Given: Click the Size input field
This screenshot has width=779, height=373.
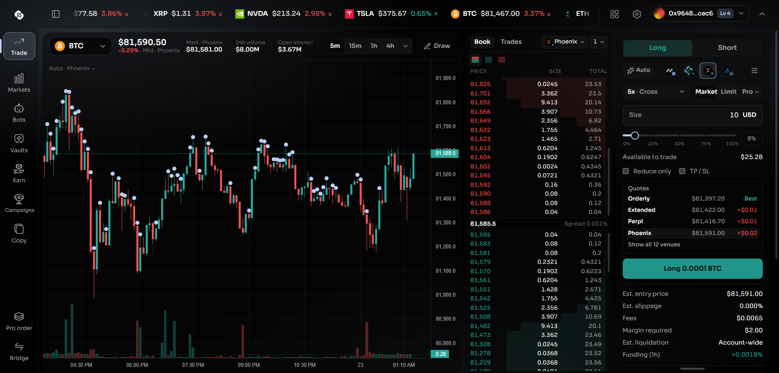Looking at the screenshot, I should [x=693, y=115].
